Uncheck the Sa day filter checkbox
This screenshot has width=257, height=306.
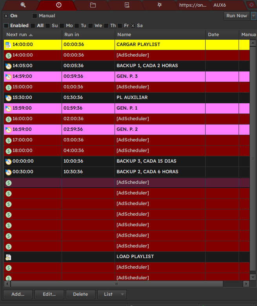coord(133,26)
